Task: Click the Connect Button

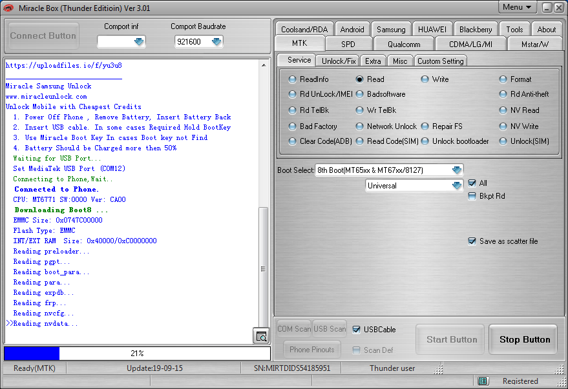Action: 43,35
